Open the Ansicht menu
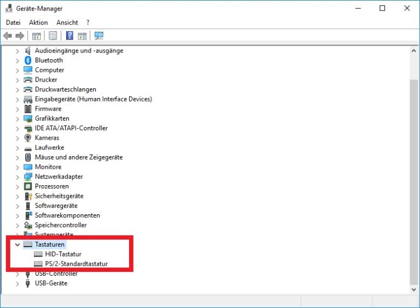This screenshot has height=308, width=420. pyautogui.click(x=67, y=22)
